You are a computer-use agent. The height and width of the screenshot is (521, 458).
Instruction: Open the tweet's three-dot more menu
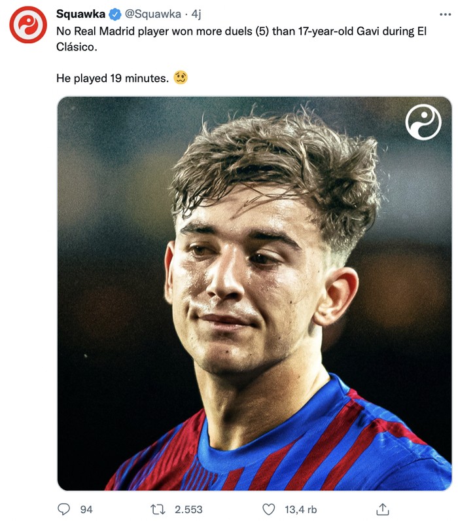445,14
